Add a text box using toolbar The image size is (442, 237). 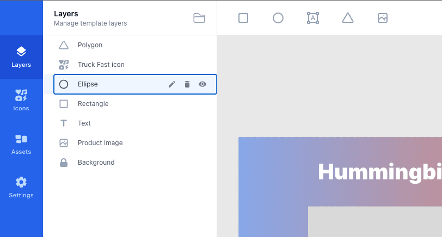pos(313,18)
